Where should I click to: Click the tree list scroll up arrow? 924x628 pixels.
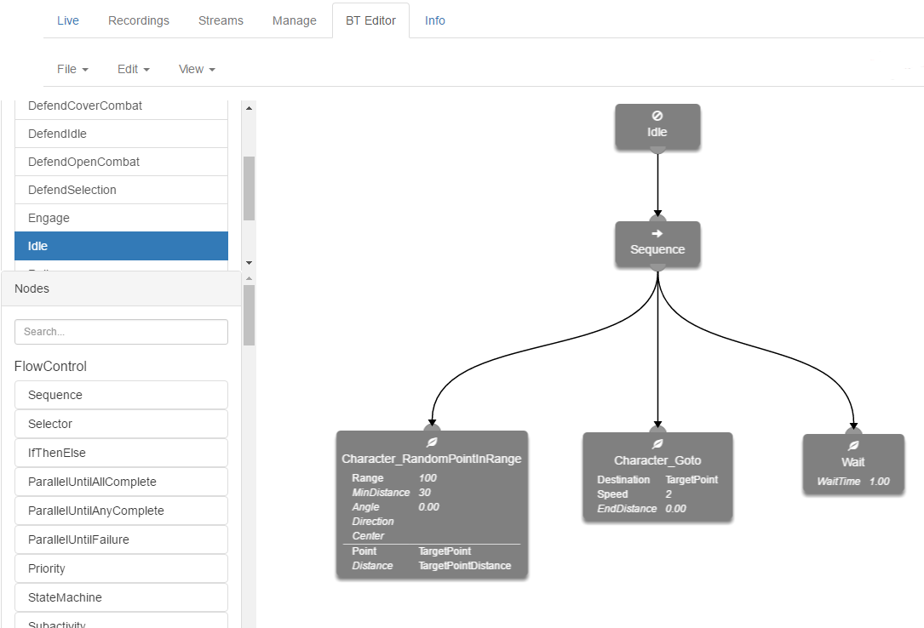tap(249, 108)
